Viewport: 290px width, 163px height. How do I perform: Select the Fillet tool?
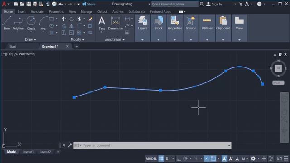tap(79, 26)
